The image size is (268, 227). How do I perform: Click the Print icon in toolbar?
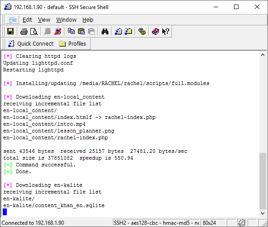(24, 32)
